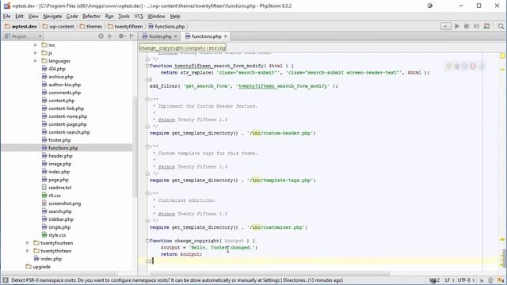Screen dimensions: 507x285
Task: Click Scroll from Source target icon
Action: pos(101,36)
